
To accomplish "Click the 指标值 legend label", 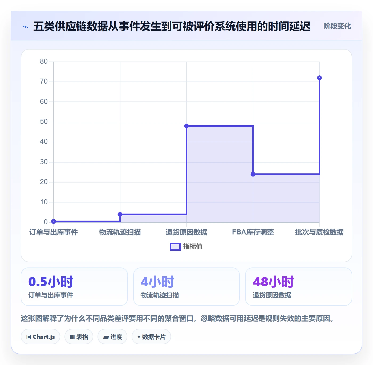I will tap(193, 247).
